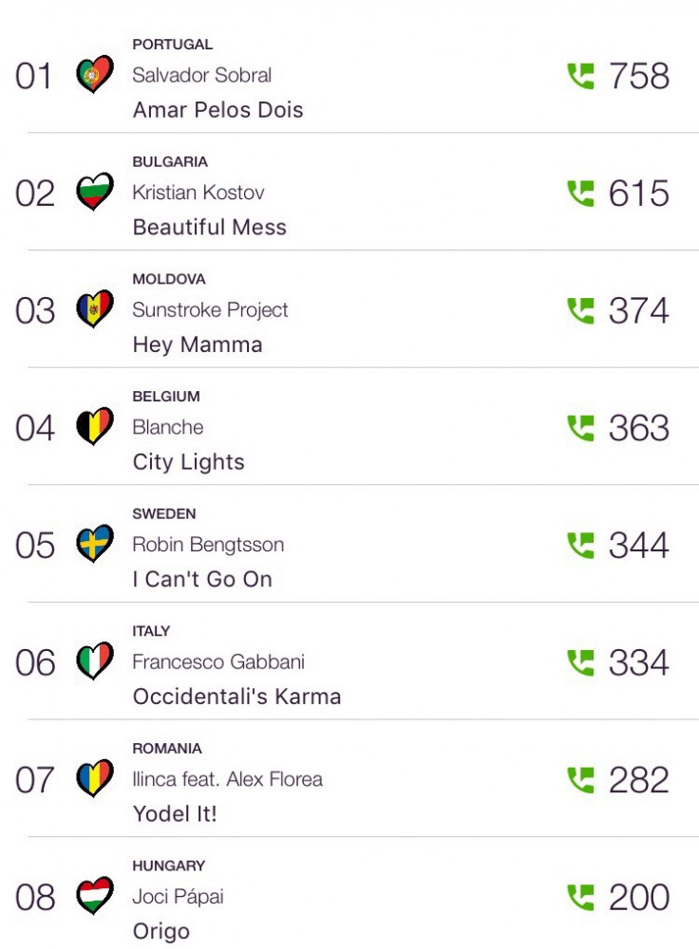Open the song Amar Pelos Dois
This screenshot has width=699, height=949.
pyautogui.click(x=217, y=110)
